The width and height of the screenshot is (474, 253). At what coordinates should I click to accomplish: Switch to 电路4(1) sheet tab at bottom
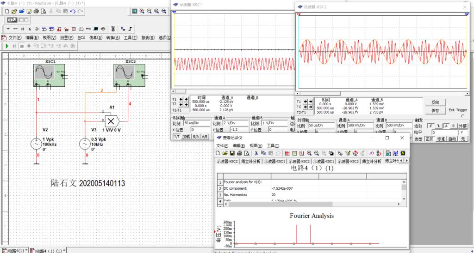[15, 251]
